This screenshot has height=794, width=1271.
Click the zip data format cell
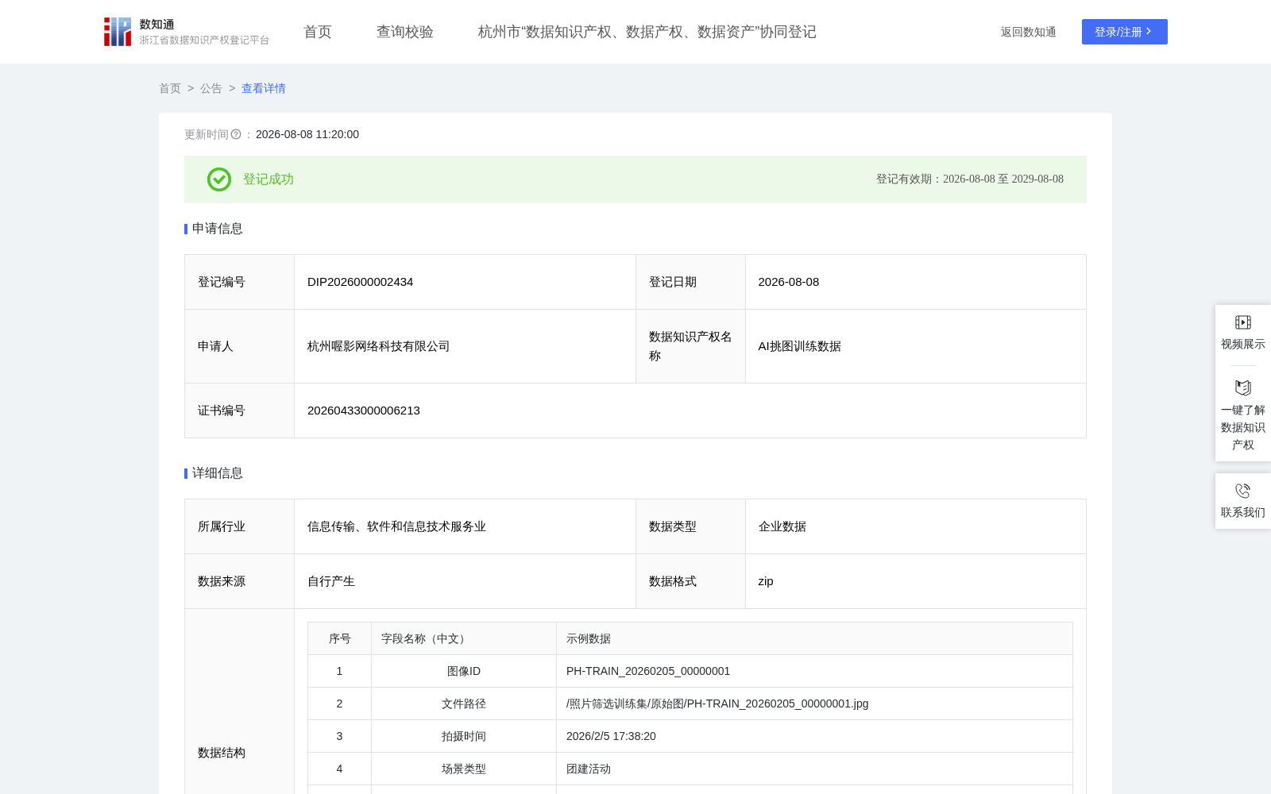[915, 581]
